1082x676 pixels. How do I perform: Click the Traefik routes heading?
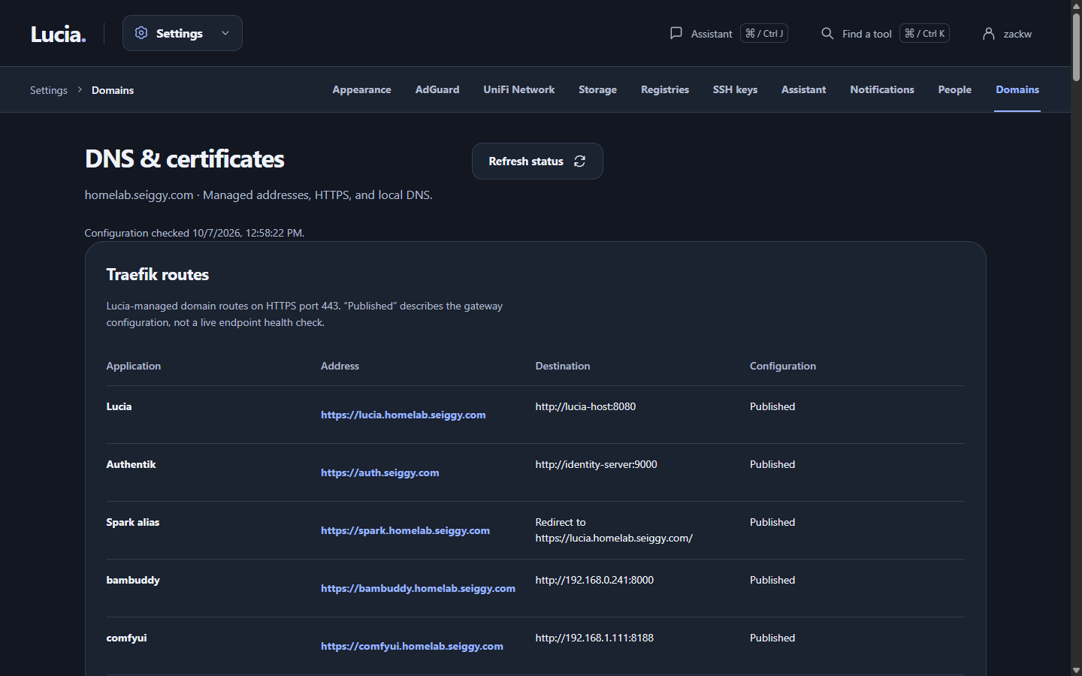click(x=158, y=274)
